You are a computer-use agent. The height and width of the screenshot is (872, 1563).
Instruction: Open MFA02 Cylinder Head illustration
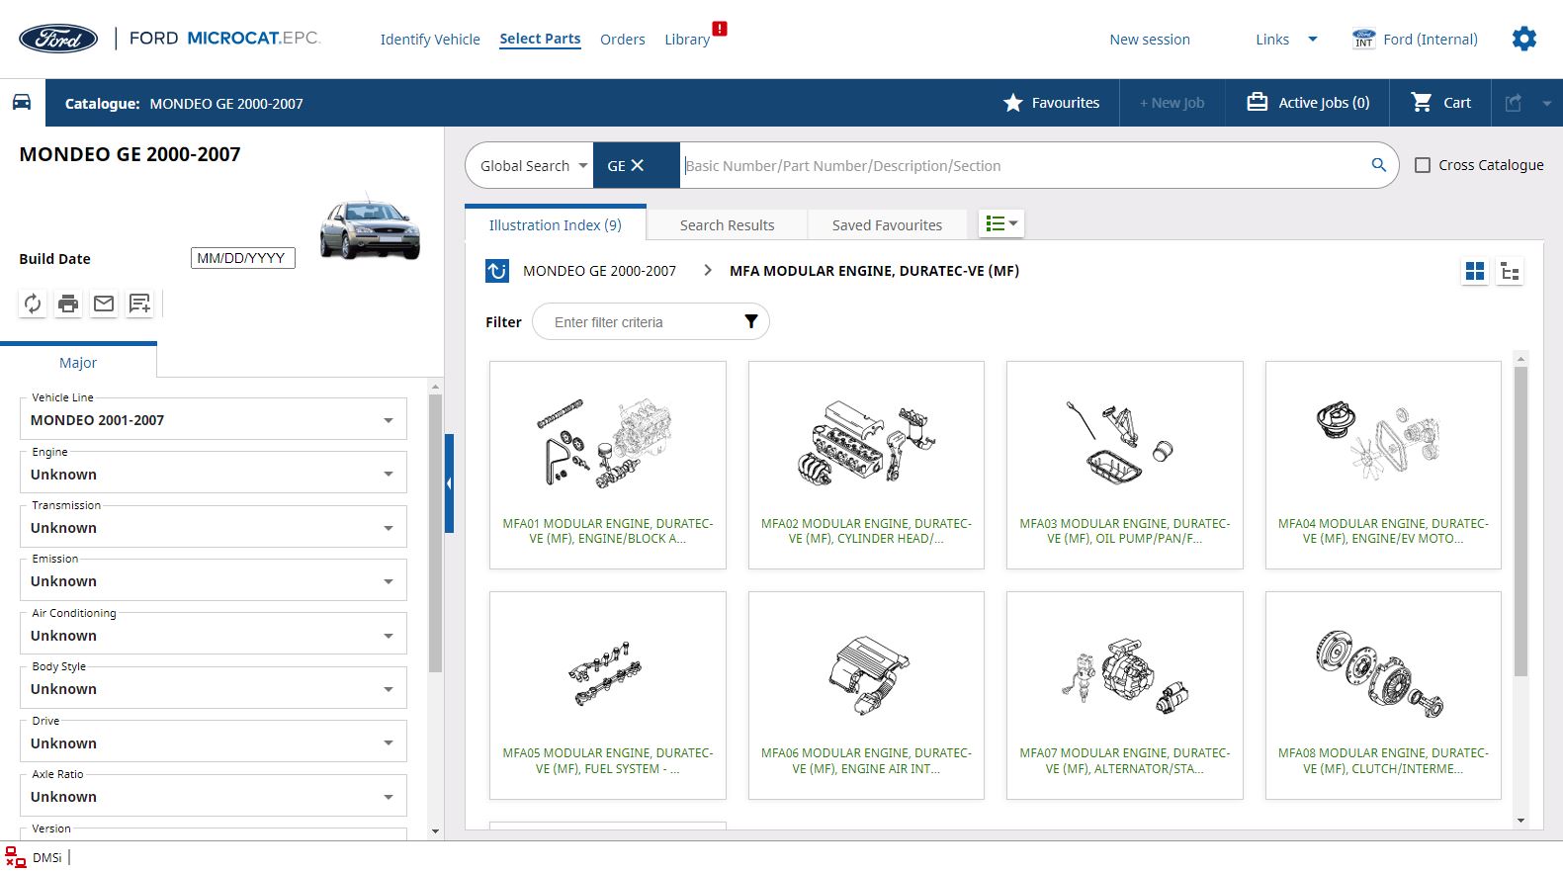pyautogui.click(x=866, y=465)
